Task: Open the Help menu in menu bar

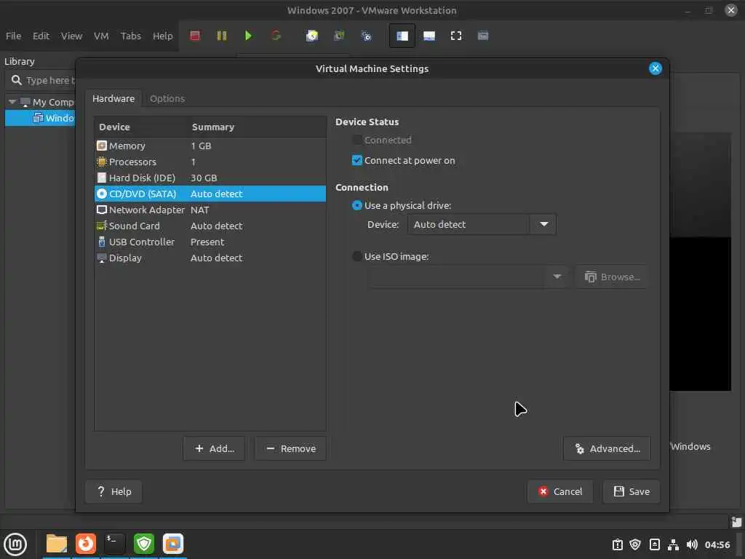Action: pos(162,36)
